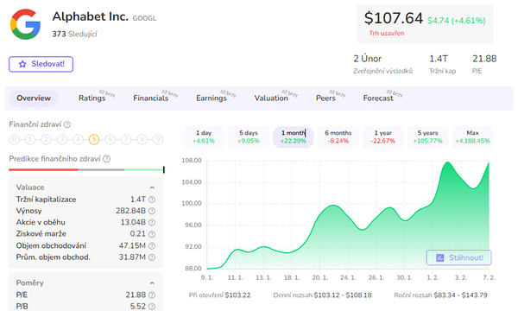Collapse the Valuace section
The image size is (518, 311).
coord(152,187)
